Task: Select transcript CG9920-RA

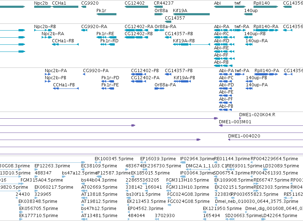Action: [x=84, y=30]
